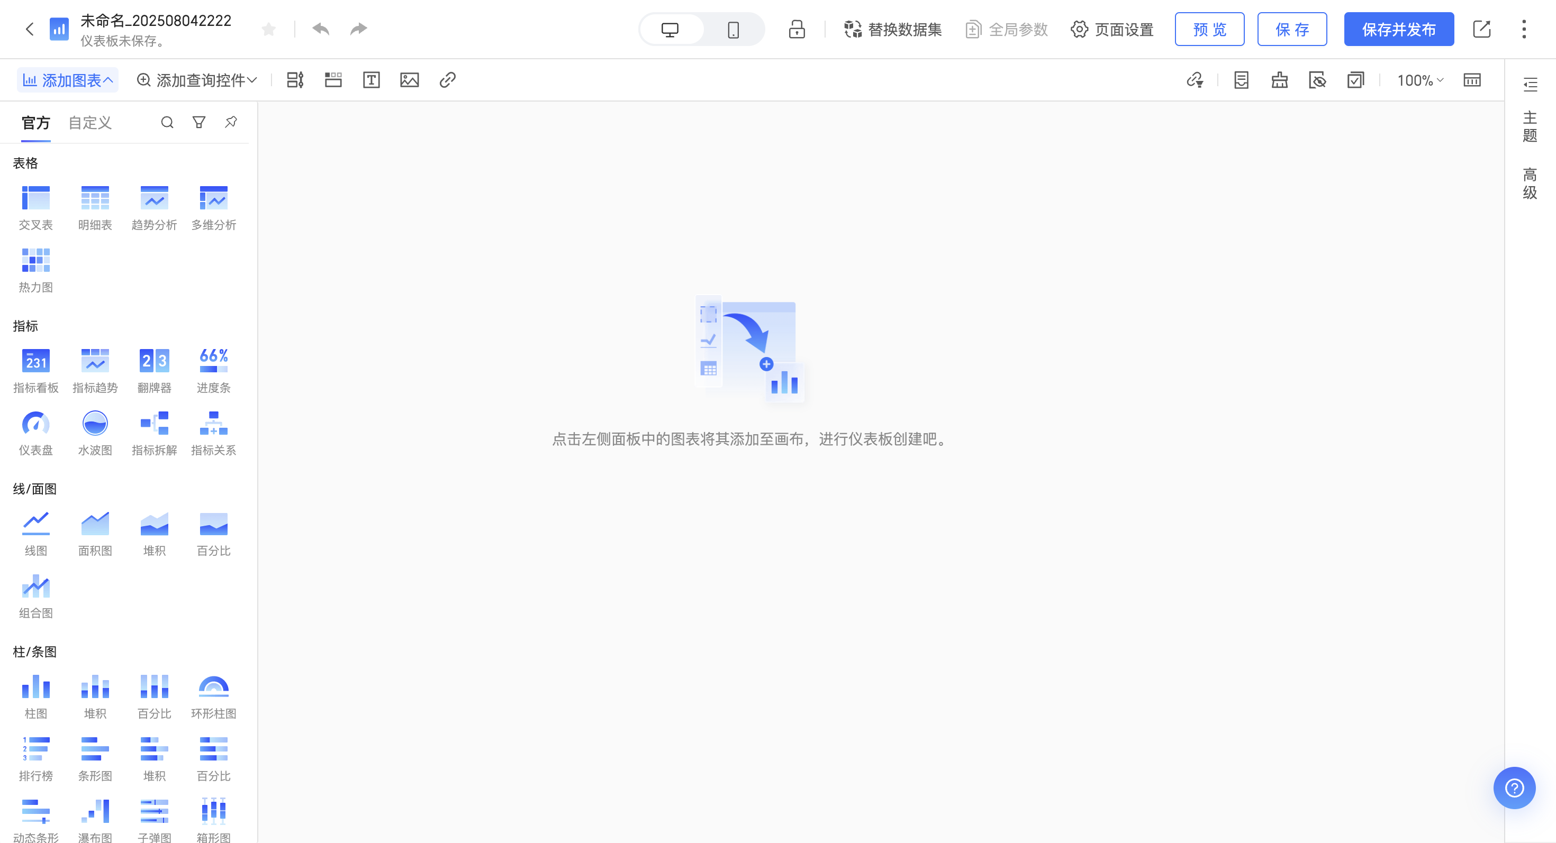Image resolution: width=1556 pixels, height=843 pixels.
Task: Switch to the 自定义 tab
Action: tap(89, 123)
